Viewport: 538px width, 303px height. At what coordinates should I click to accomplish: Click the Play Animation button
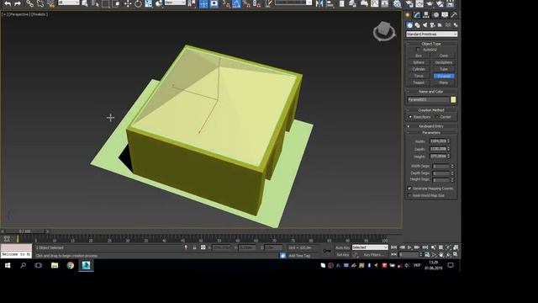click(409, 247)
